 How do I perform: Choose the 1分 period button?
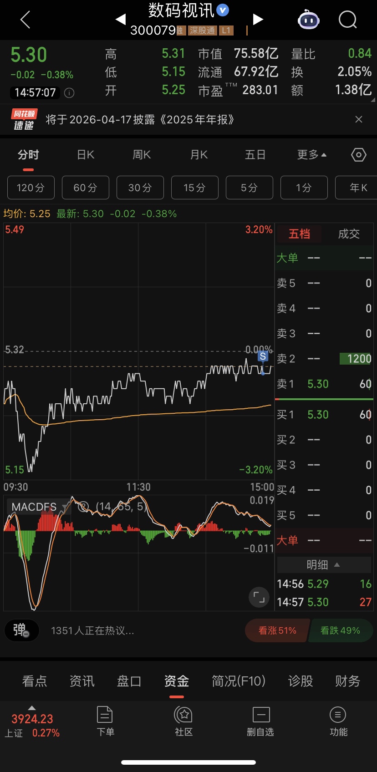[304, 188]
